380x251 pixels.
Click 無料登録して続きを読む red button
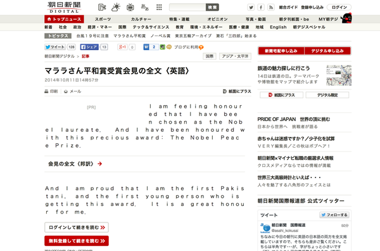(x=77, y=241)
